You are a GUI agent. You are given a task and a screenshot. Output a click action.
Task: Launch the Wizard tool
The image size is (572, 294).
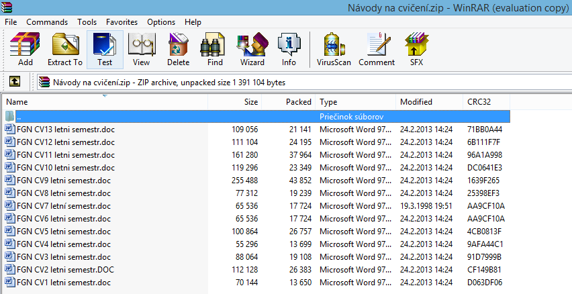pos(252,49)
